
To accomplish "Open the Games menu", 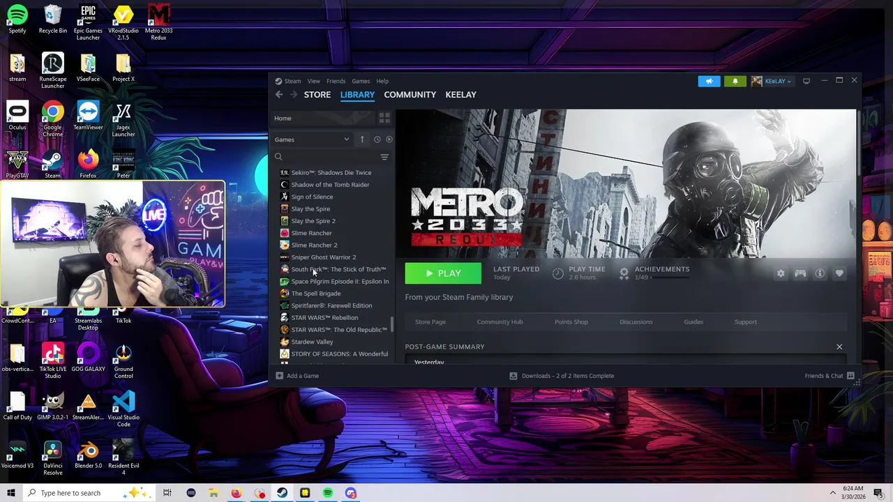I will coord(361,81).
